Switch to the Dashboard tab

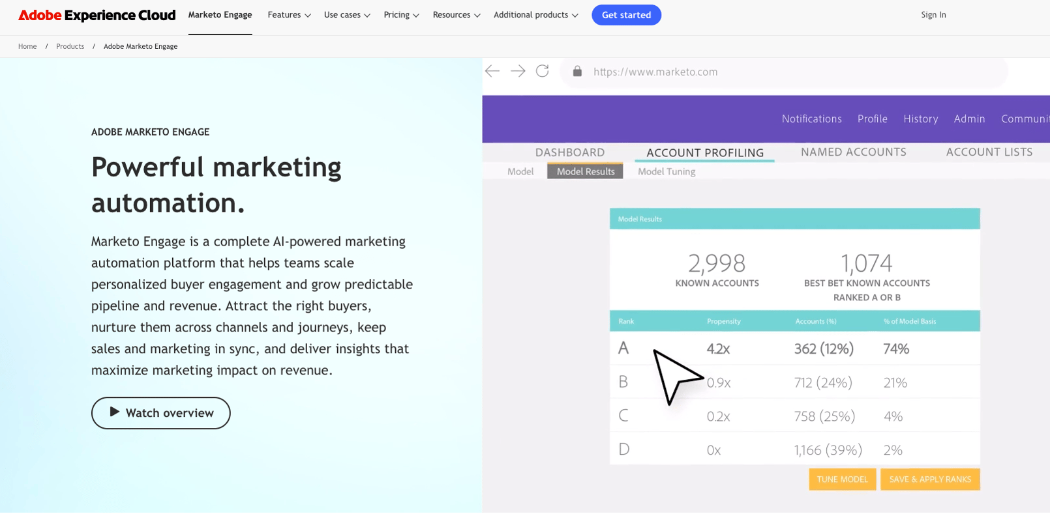(x=569, y=152)
